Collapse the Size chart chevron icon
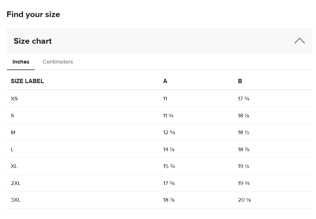This screenshot has width=316, height=219. pos(300,41)
